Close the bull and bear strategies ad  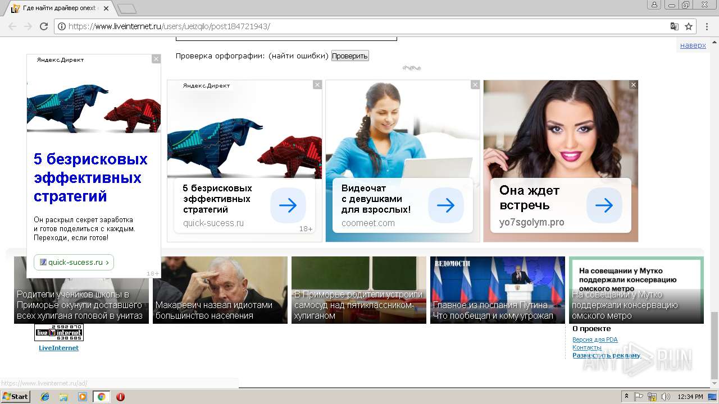[x=317, y=85]
